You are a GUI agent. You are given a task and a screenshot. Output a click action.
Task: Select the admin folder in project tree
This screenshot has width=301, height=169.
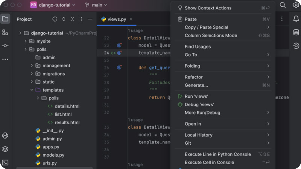[x=46, y=57]
